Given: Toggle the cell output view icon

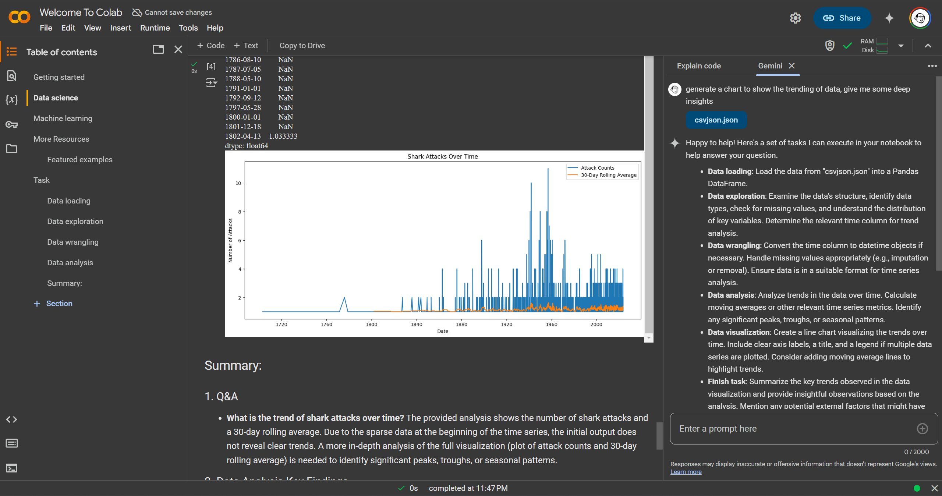Looking at the screenshot, I should tap(211, 82).
